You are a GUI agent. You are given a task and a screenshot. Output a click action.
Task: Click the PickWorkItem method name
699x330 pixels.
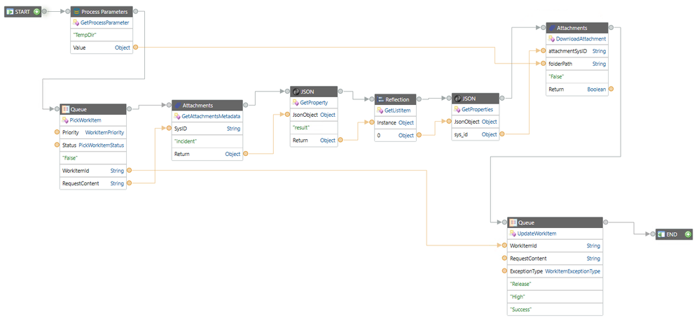tap(85, 120)
